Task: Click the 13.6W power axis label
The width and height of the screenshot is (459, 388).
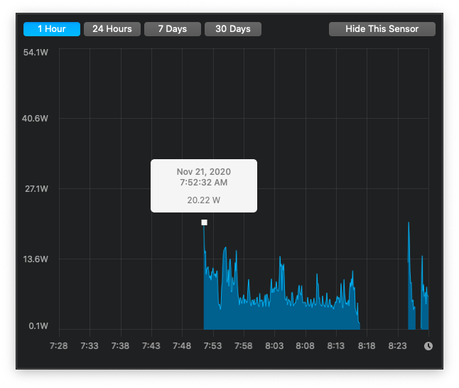Action: pos(36,259)
